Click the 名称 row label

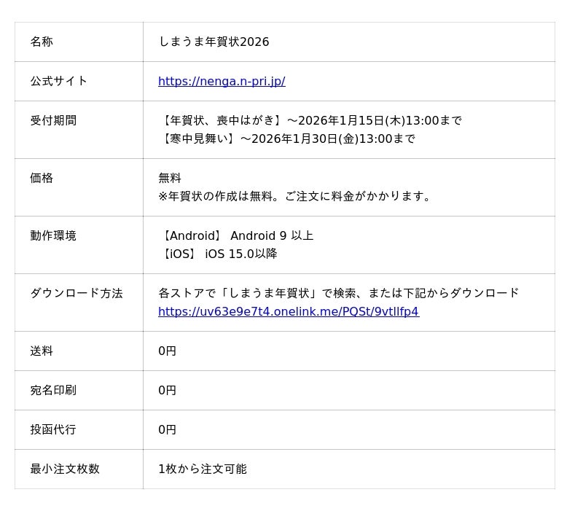(42, 42)
